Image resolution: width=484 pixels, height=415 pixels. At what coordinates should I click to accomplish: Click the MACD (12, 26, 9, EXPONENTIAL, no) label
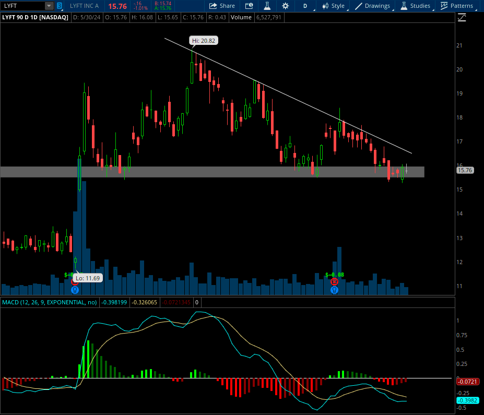[x=50, y=302]
